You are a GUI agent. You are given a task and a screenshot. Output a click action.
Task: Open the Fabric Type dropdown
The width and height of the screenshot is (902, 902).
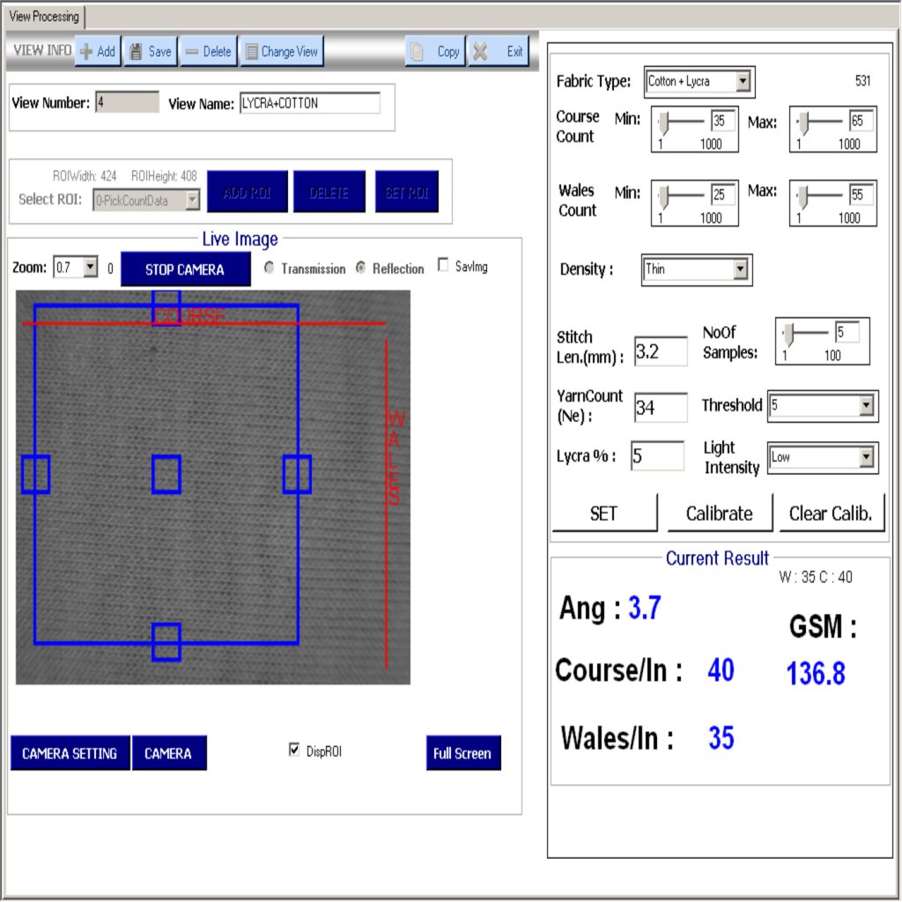tap(743, 82)
